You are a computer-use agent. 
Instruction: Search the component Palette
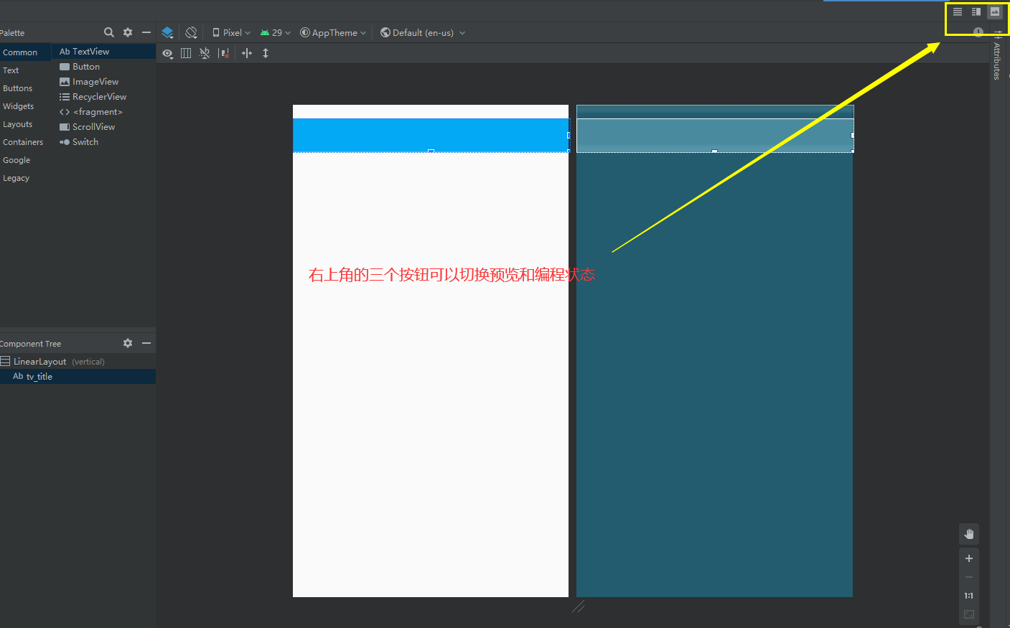108,32
